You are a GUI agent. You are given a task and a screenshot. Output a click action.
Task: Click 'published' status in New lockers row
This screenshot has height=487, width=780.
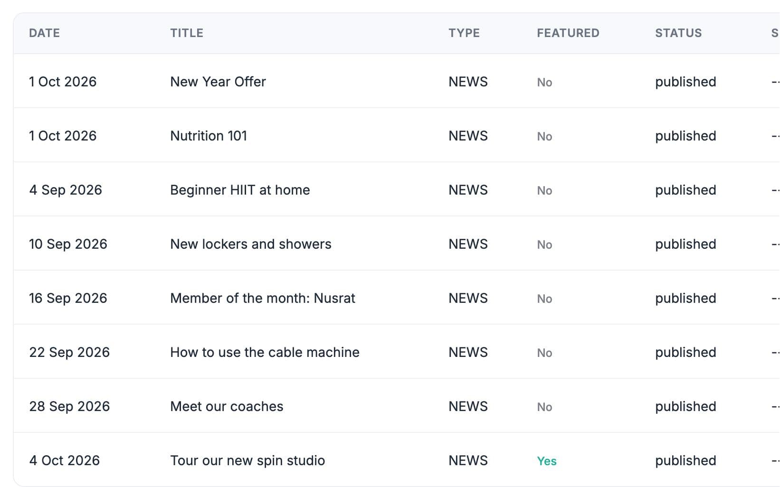(x=685, y=244)
